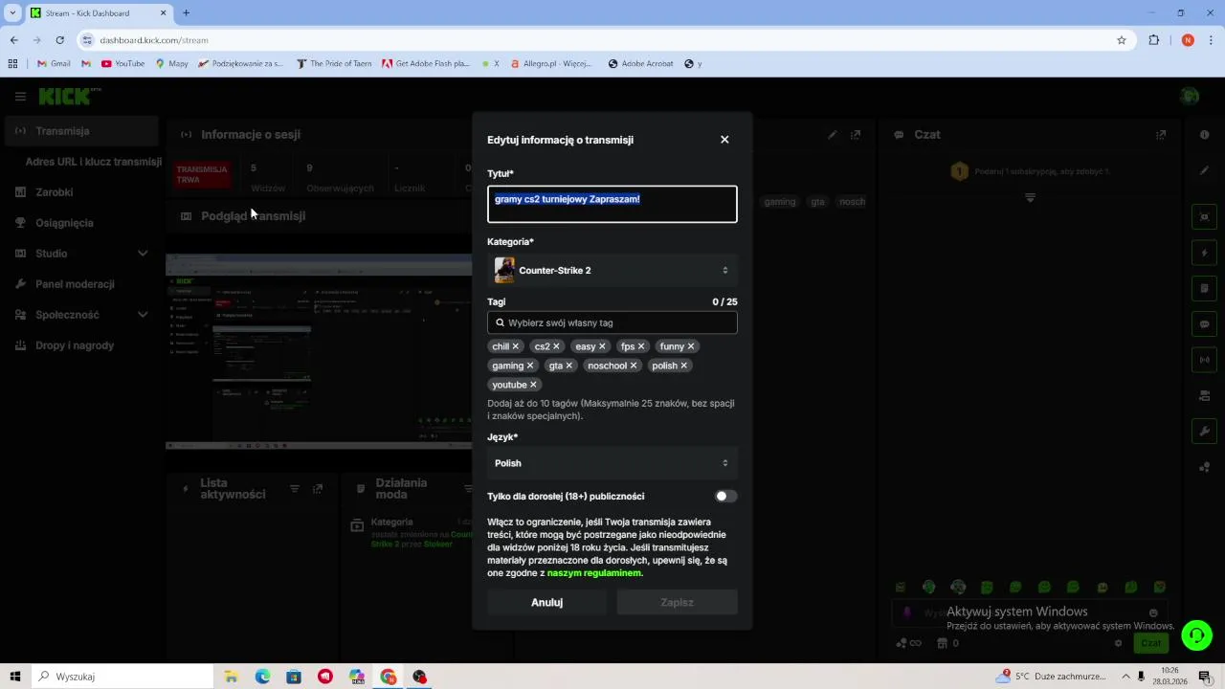Remove the gaming tag
This screenshot has height=689, width=1225.
pyautogui.click(x=530, y=366)
